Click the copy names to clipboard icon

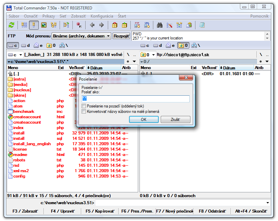pos(189,25)
